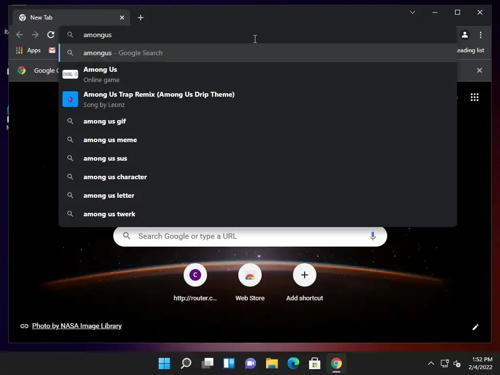500x375 pixels.
Task: Start voice search with microphone icon
Action: pyautogui.click(x=373, y=236)
